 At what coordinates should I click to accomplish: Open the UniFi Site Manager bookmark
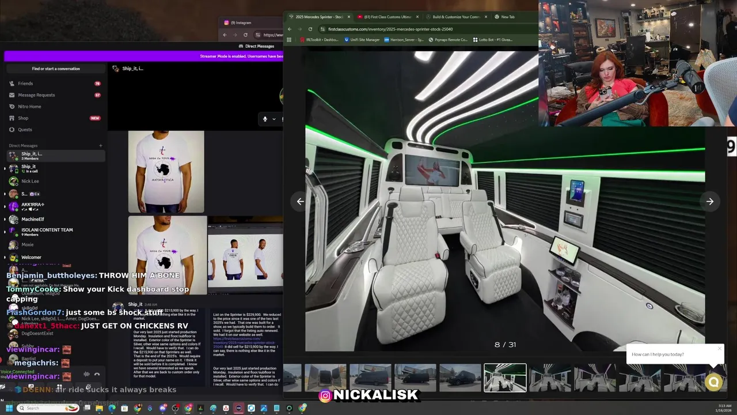362,40
